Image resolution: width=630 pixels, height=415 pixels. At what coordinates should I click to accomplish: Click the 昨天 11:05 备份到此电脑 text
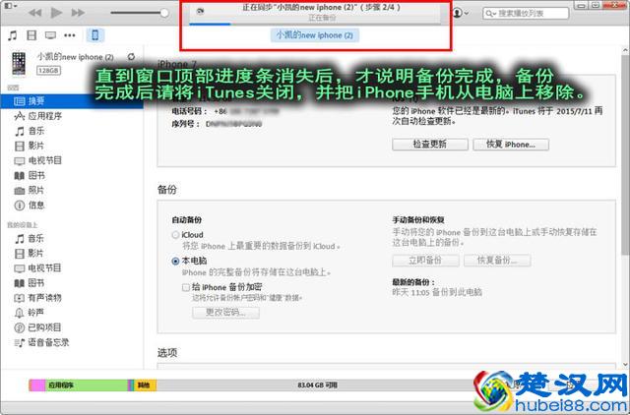437,292
